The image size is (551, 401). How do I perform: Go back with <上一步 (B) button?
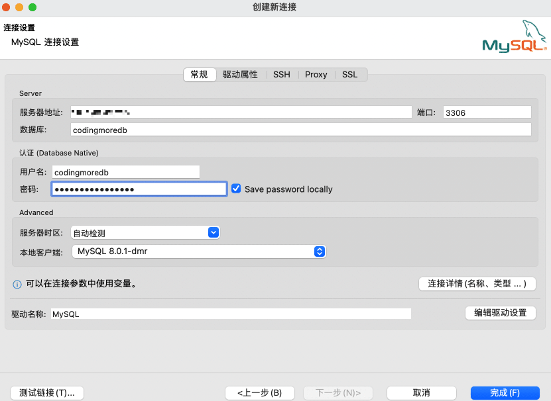coord(260,392)
